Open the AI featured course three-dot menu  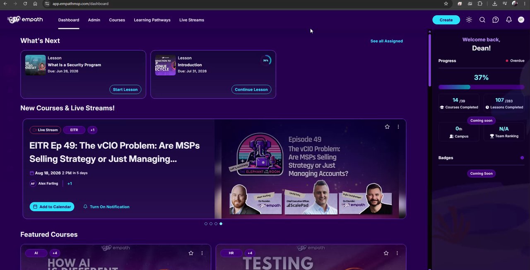point(202,253)
